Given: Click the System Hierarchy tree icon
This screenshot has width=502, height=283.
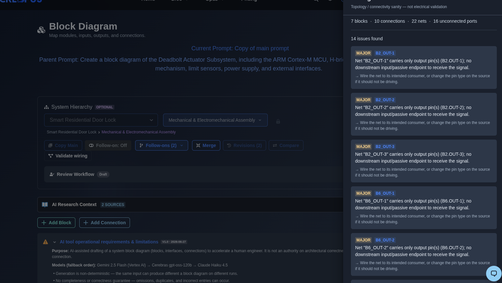Looking at the screenshot, I should [46, 107].
